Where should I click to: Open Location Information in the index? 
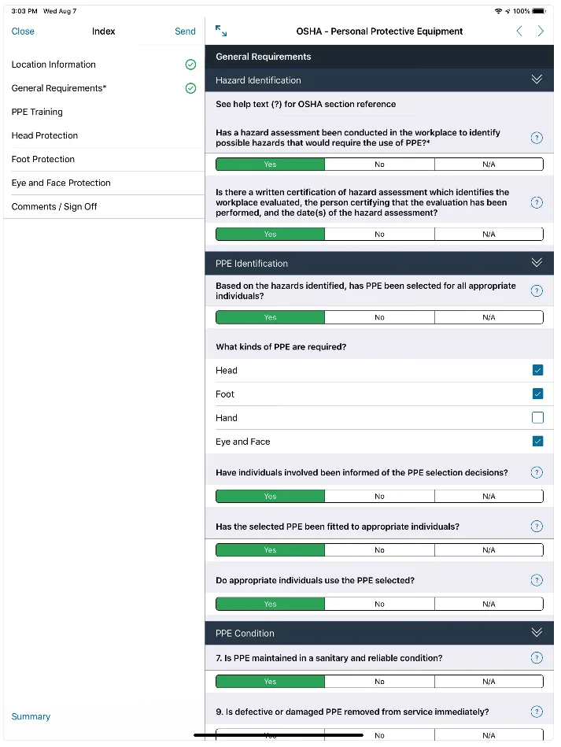[104, 65]
